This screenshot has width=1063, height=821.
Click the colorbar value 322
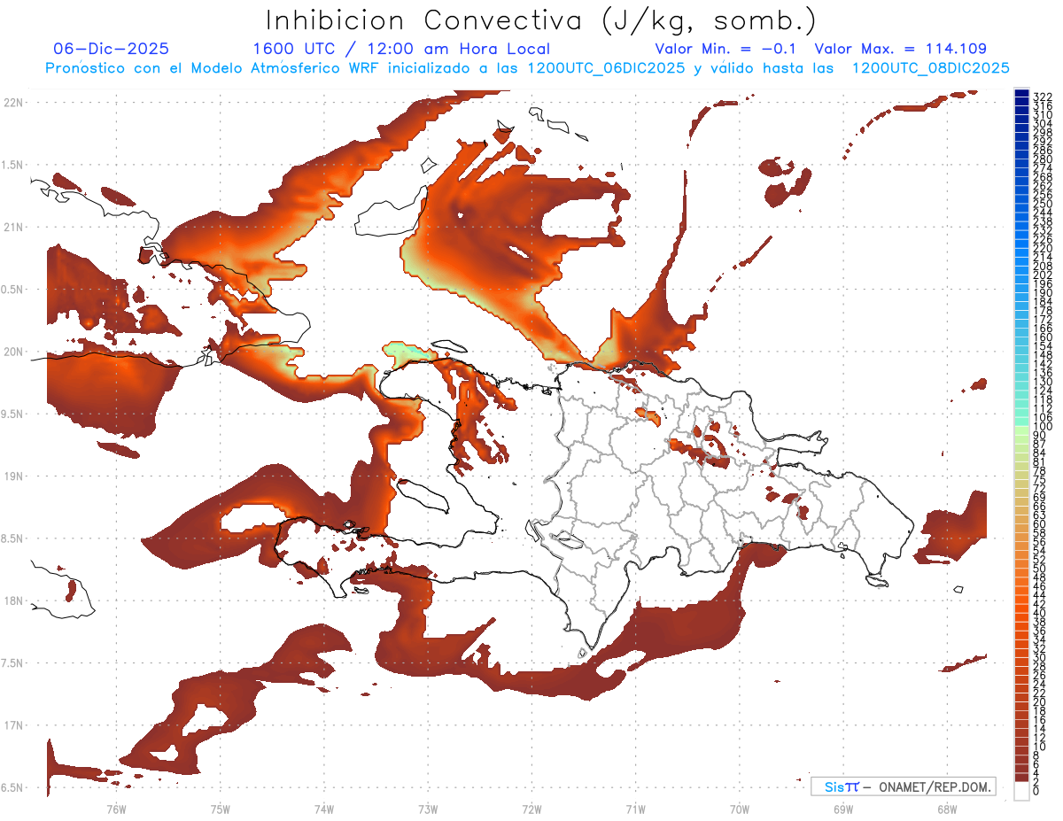[1042, 97]
